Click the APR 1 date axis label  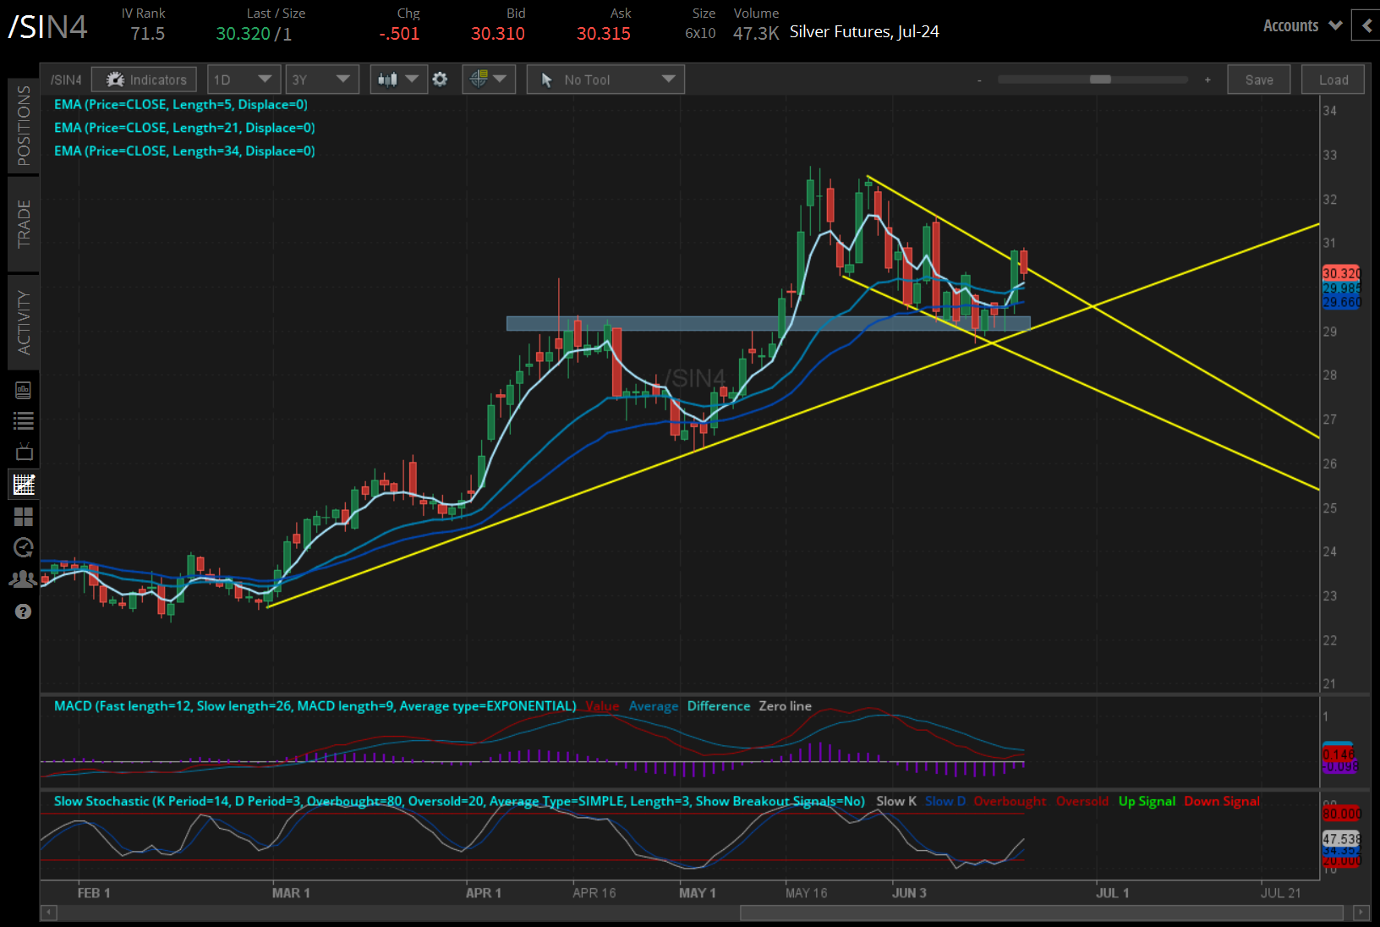tap(484, 893)
